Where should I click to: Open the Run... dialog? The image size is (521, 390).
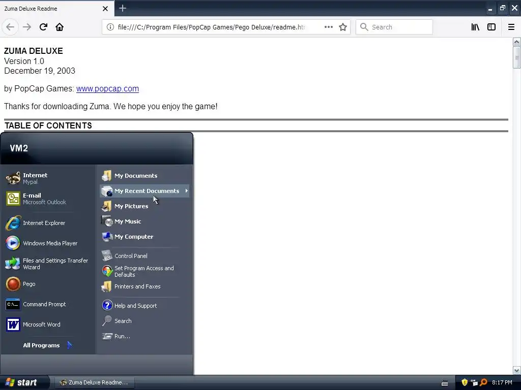pyautogui.click(x=144, y=336)
